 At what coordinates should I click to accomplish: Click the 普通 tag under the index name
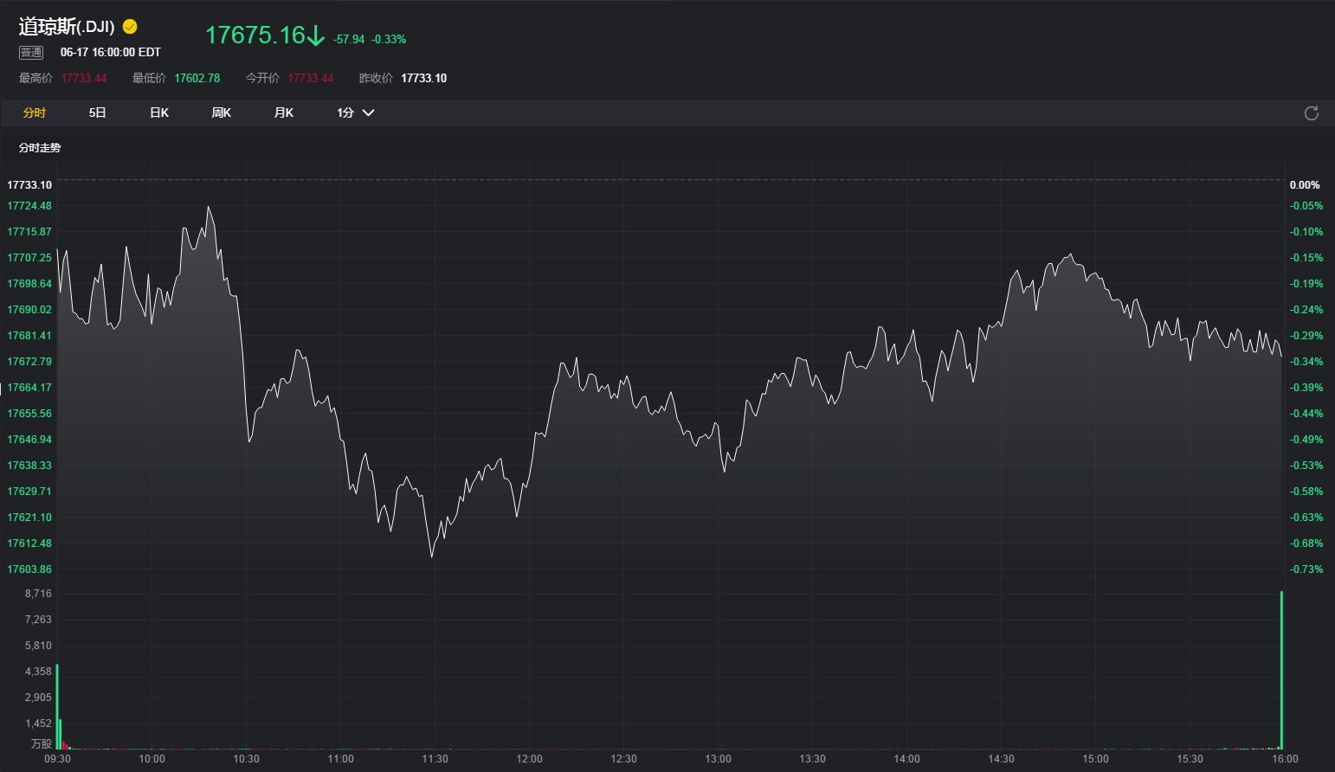[31, 53]
